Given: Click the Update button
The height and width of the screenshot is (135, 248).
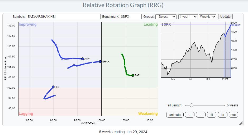Looking at the screenshot, I should 225,17.
